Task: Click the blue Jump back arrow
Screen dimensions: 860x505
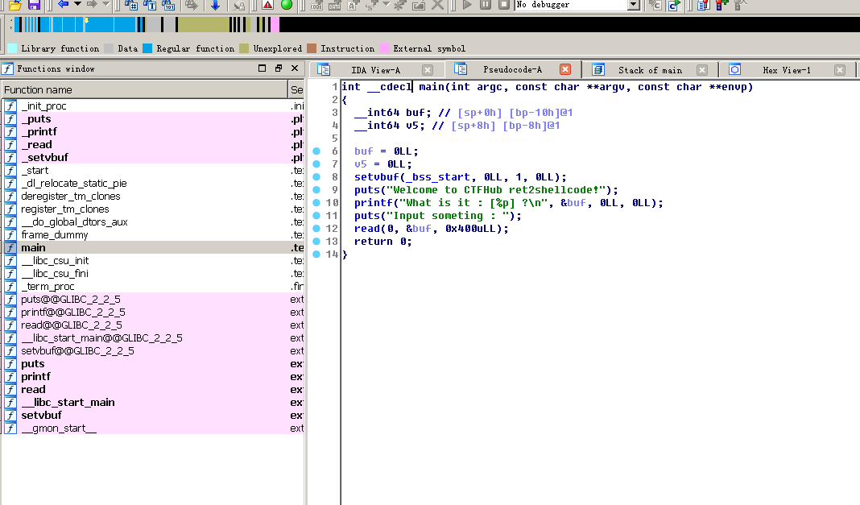Action: coord(63,5)
